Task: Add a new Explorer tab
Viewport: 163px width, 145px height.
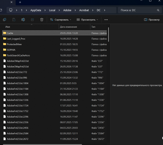Action: point(20,2)
